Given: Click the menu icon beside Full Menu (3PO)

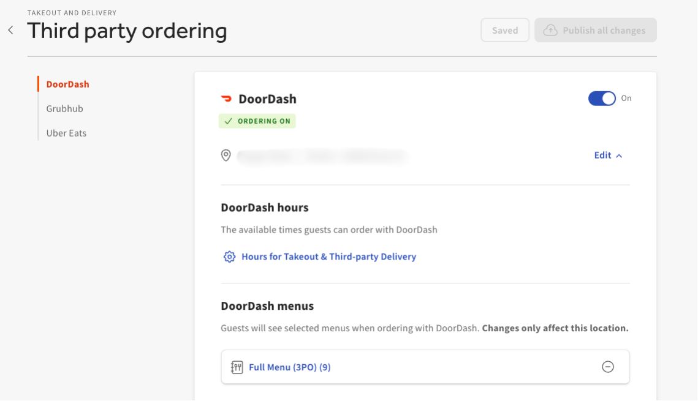Looking at the screenshot, I should (236, 366).
